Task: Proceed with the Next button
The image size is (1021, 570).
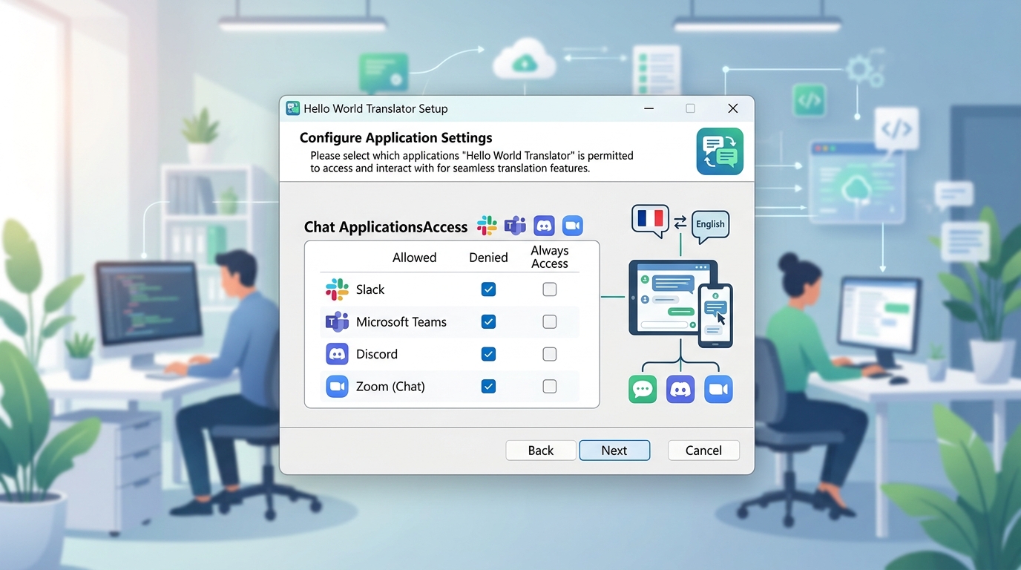Action: [614, 451]
